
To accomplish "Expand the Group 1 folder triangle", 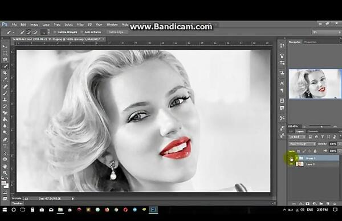I will coord(296,158).
